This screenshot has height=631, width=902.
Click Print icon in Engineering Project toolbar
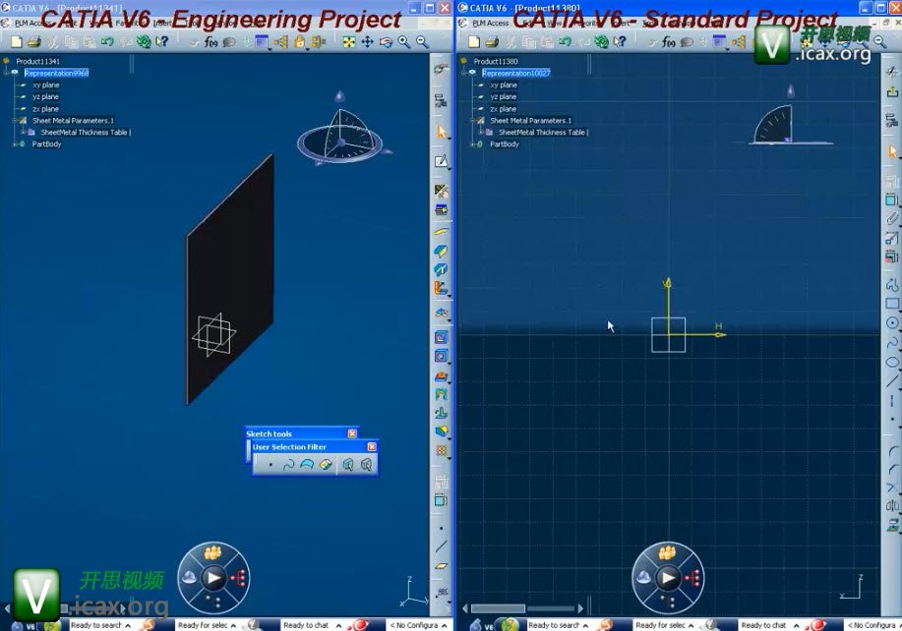tap(34, 41)
